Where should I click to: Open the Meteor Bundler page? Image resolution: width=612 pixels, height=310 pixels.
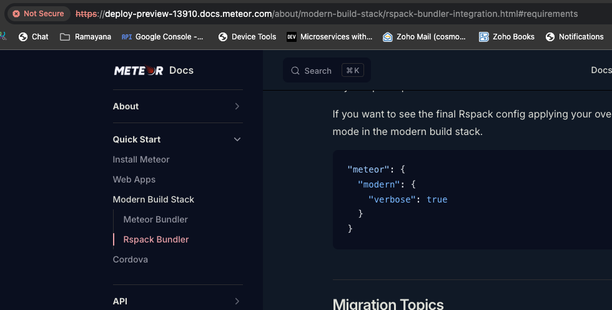click(155, 219)
